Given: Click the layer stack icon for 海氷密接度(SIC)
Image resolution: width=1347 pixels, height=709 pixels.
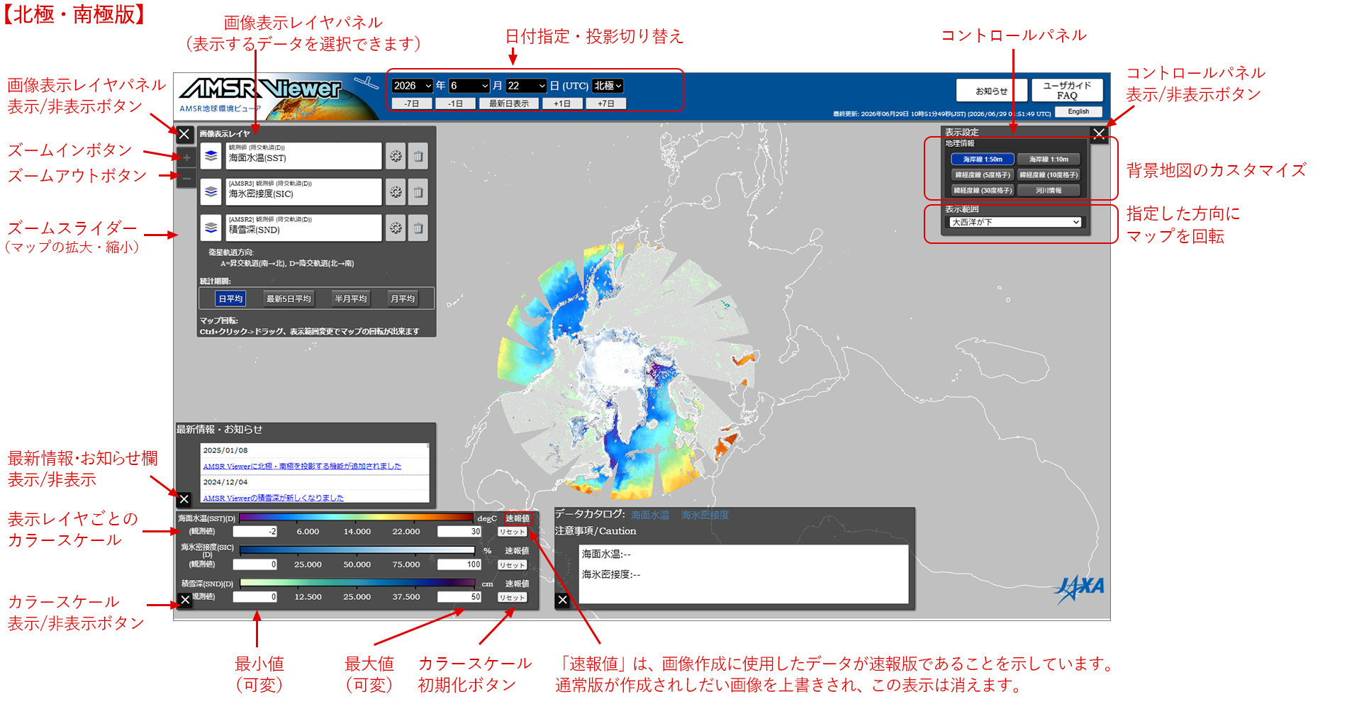Looking at the screenshot, I should pos(211,191).
